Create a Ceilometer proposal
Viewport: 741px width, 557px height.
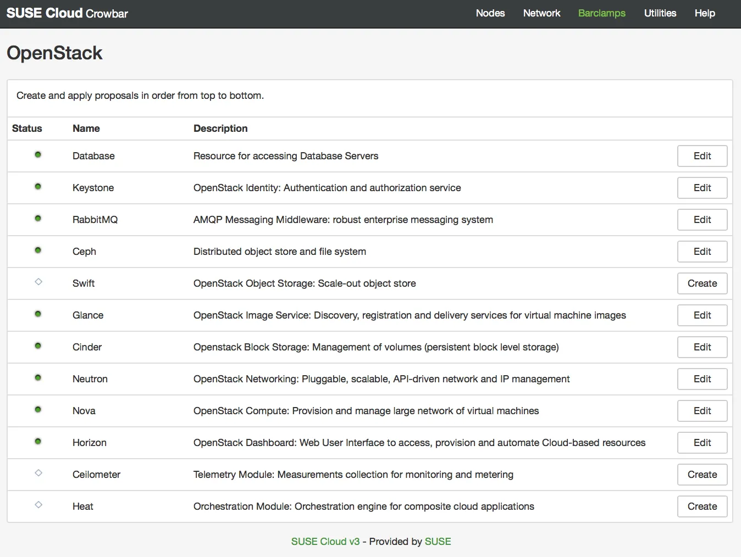coord(702,475)
